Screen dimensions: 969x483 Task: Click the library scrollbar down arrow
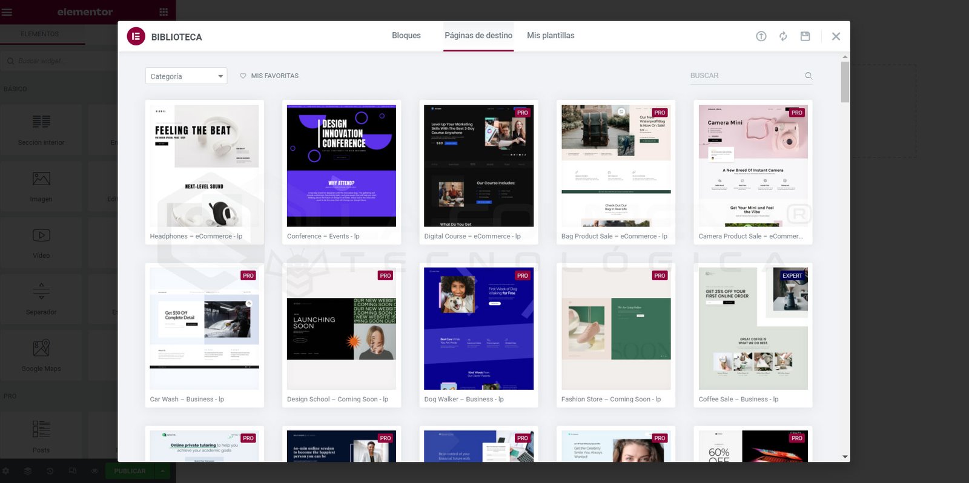tap(845, 457)
